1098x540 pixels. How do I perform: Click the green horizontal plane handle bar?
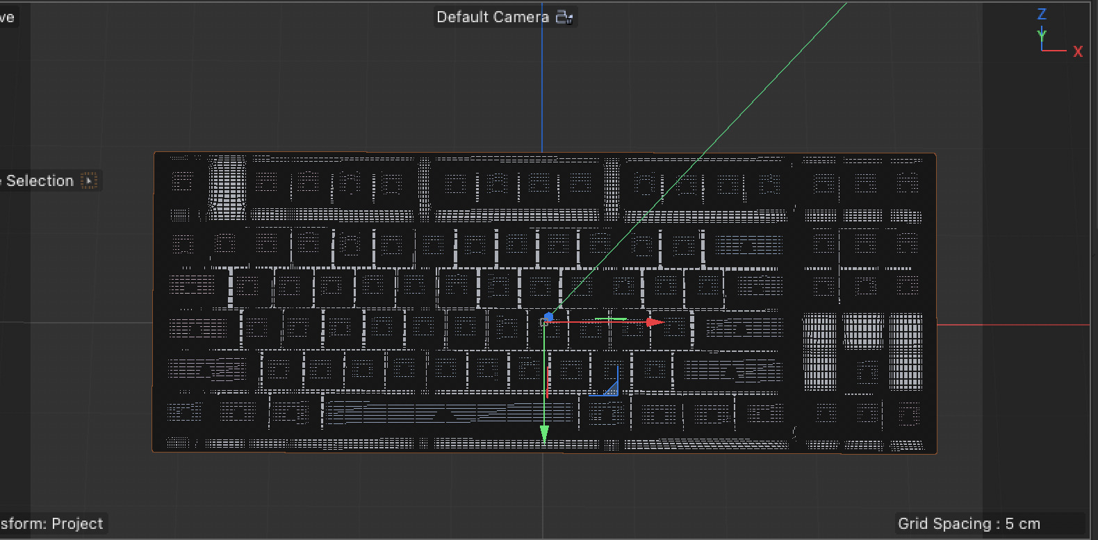(611, 319)
